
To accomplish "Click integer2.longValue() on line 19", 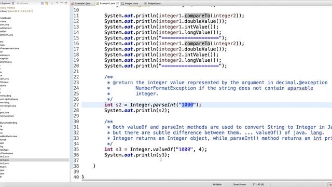I will point(189,60).
